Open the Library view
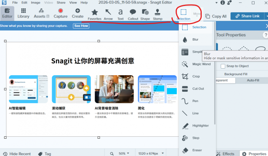The height and width of the screenshot is (156, 268). [23, 13]
